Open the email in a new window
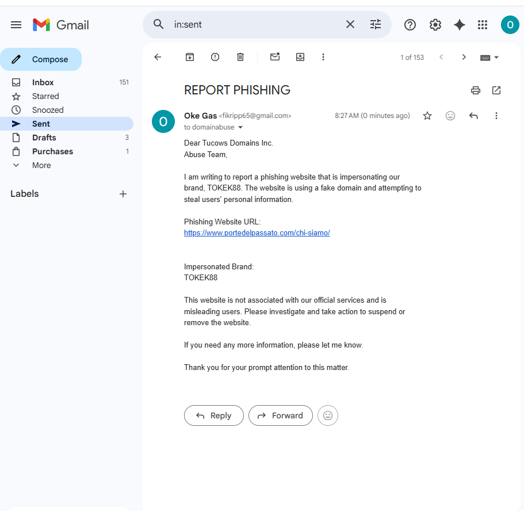 [x=496, y=90]
